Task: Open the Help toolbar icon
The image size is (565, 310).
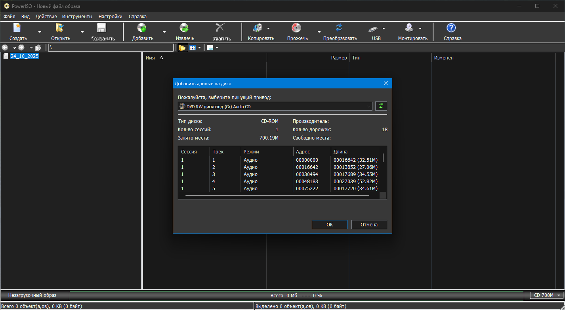Action: click(452, 28)
